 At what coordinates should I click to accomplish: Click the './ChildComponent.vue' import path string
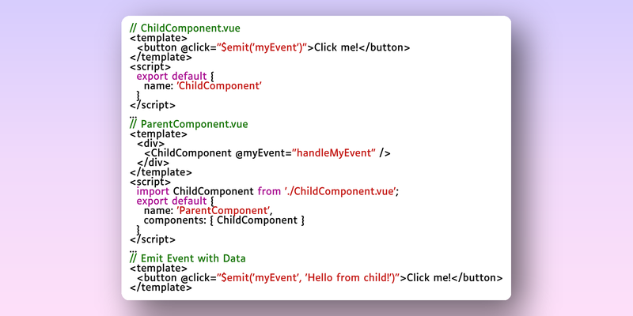tap(339, 191)
